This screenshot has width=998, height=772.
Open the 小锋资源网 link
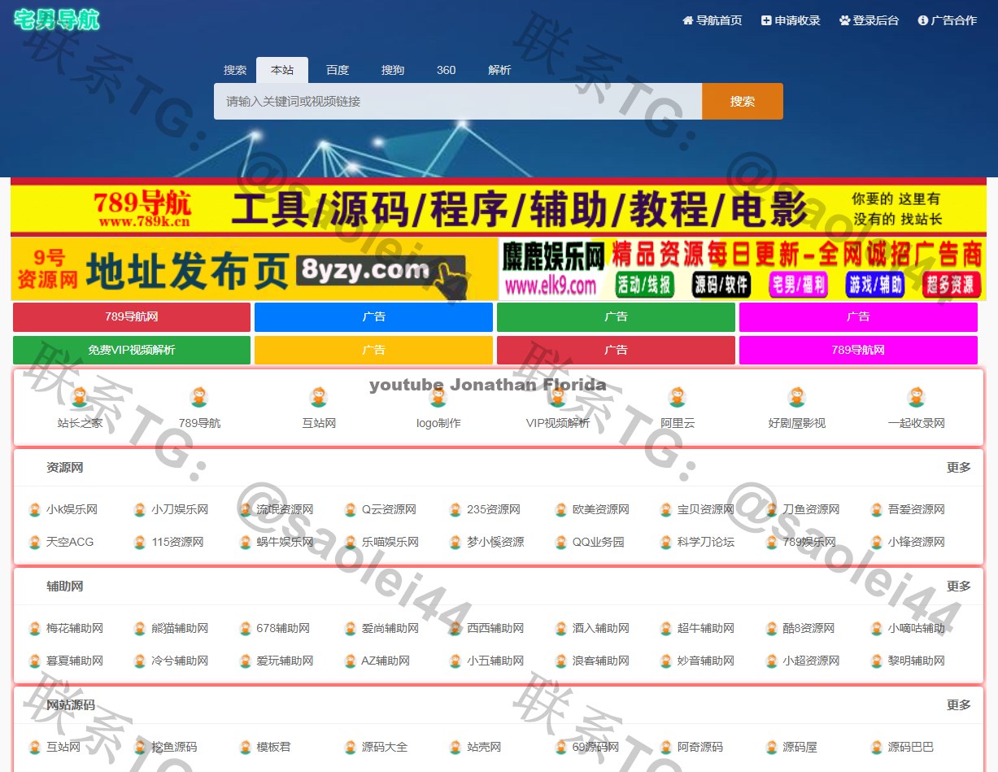(917, 543)
